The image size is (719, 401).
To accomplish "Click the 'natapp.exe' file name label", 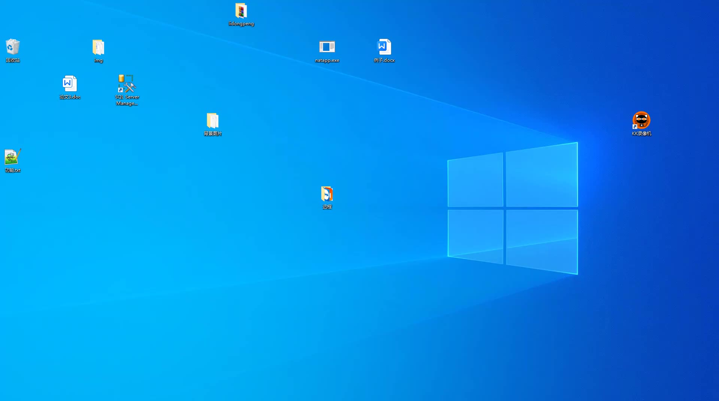I will (x=327, y=60).
